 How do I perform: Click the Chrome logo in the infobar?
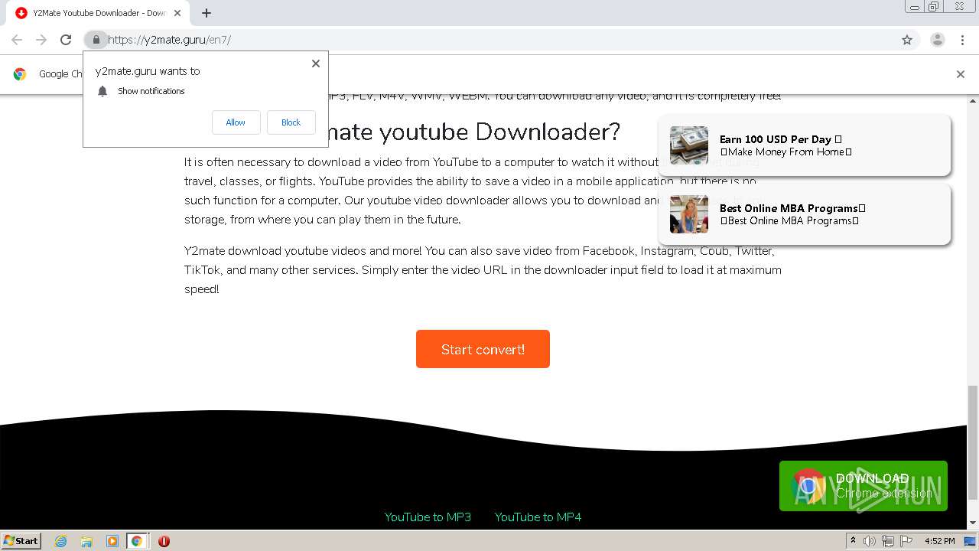pyautogui.click(x=20, y=74)
